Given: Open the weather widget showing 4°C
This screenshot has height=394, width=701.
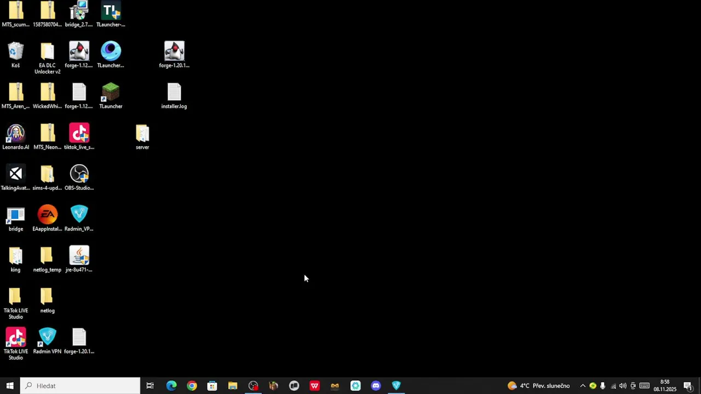Looking at the screenshot, I should tap(539, 386).
